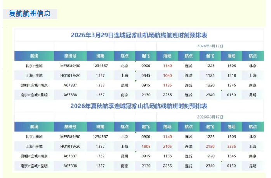Click 1234567 schedule cell in bottom table
This screenshot has height=178, width=271.
(x=100, y=137)
